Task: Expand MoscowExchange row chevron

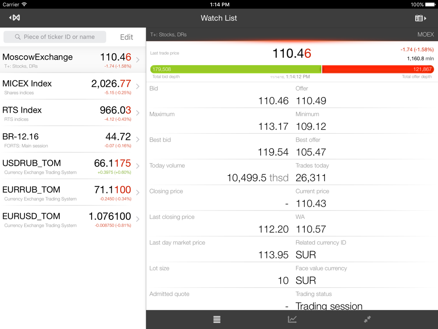Action: point(138,60)
